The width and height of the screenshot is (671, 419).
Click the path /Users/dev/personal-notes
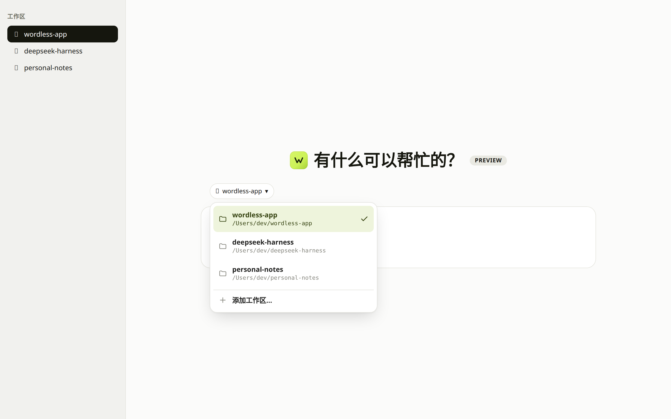pyautogui.click(x=276, y=278)
